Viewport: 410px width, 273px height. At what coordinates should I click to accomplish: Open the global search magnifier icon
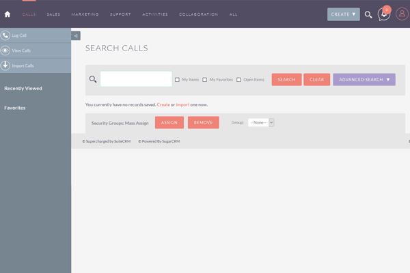click(368, 14)
